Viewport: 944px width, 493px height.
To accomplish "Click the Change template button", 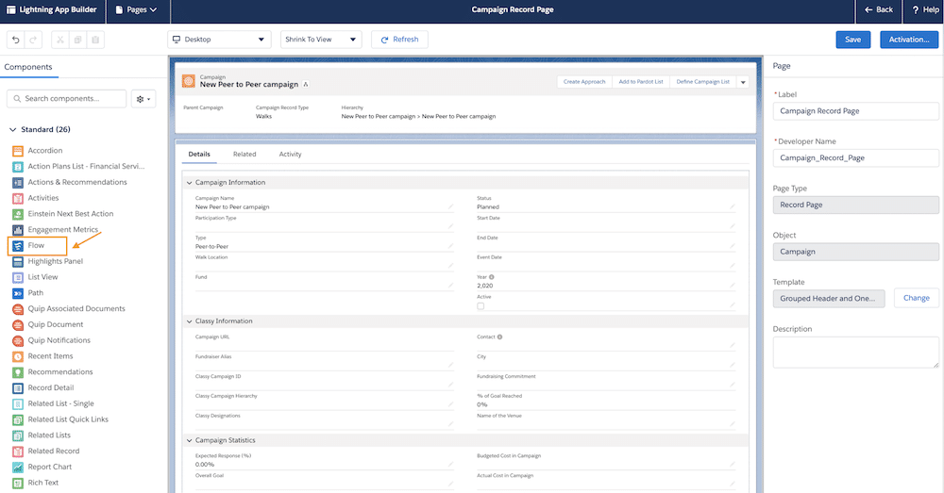I will click(x=917, y=298).
